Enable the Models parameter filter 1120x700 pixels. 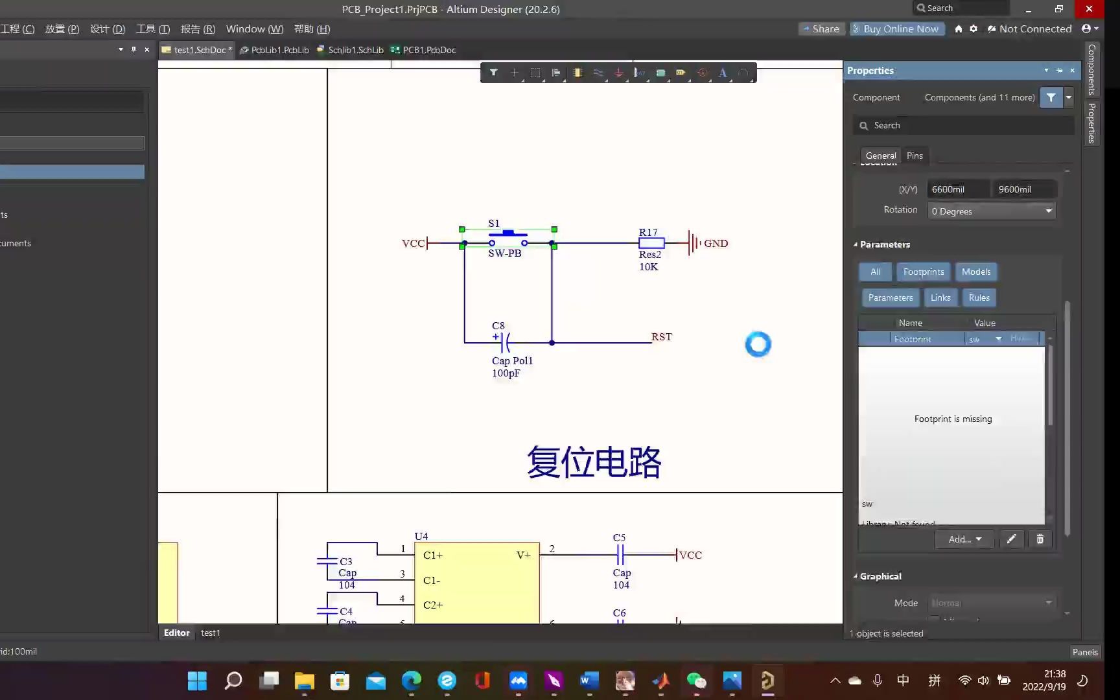976,272
